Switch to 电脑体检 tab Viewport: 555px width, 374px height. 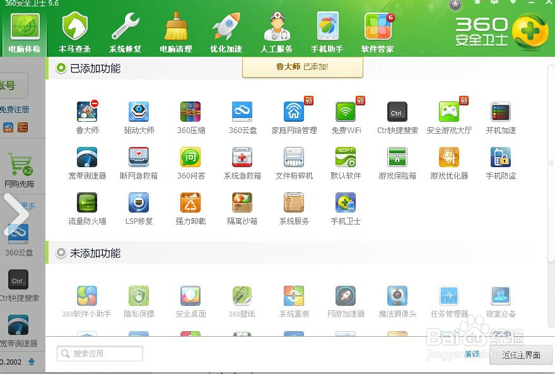click(25, 33)
